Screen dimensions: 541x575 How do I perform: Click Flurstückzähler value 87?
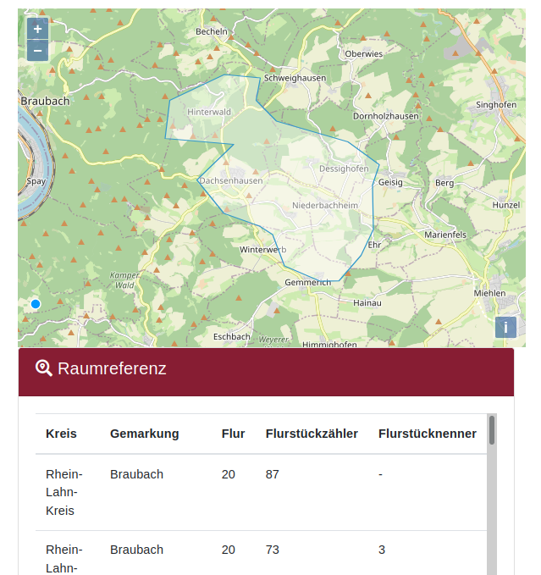[x=272, y=474]
